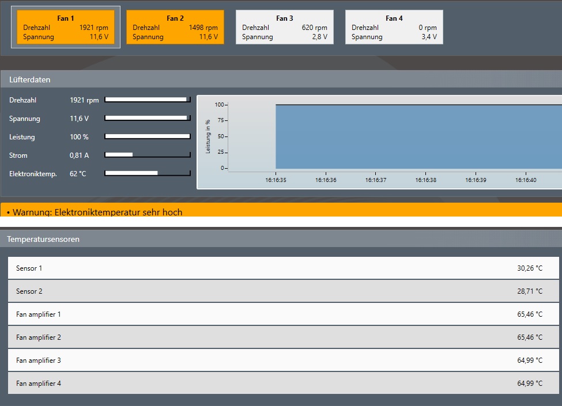Image resolution: width=562 pixels, height=406 pixels.
Task: Click the 16:16:38 time label on chart
Action: [425, 180]
